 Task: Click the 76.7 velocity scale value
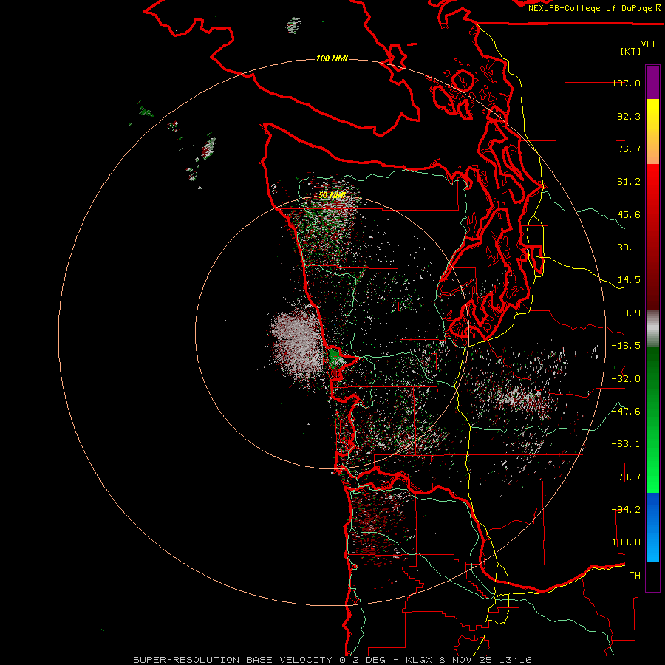(629, 149)
